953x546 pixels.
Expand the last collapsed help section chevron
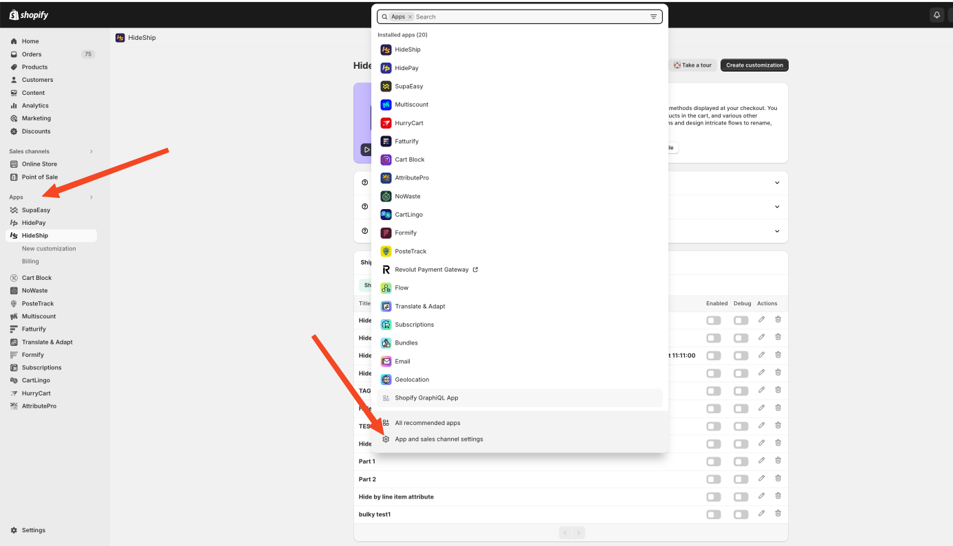click(x=777, y=231)
